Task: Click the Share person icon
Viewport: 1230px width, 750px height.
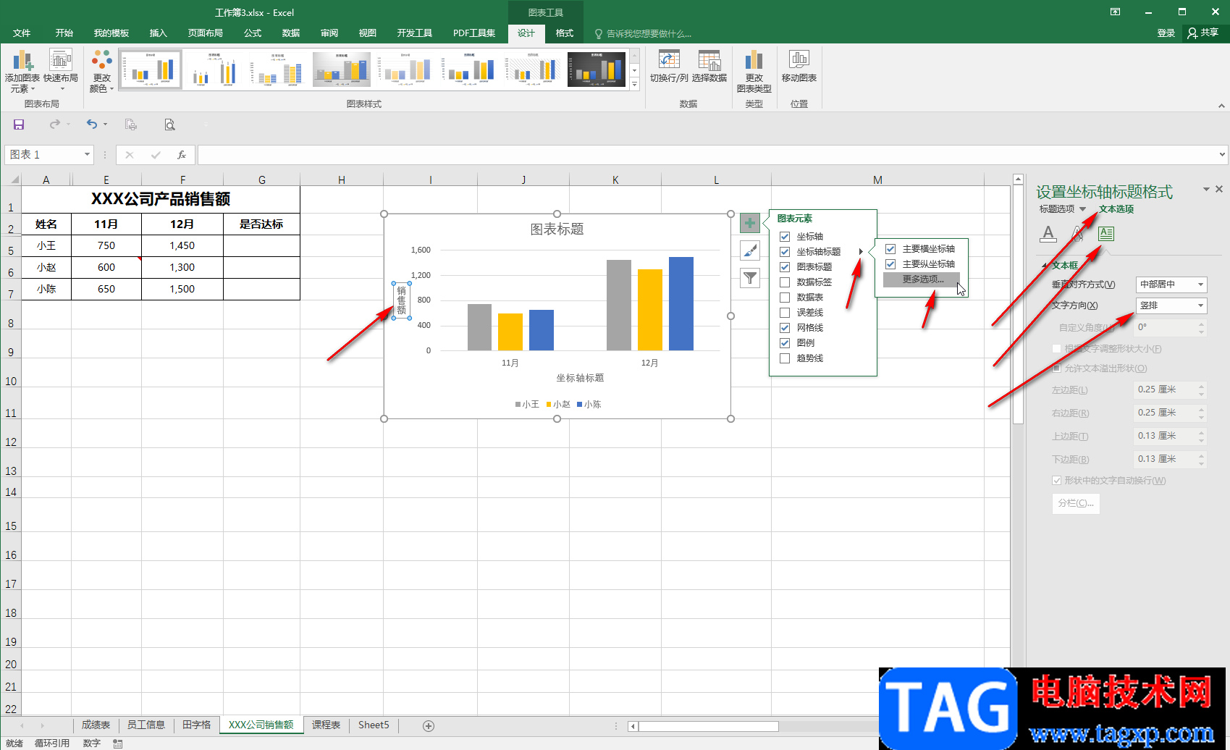Action: click(x=1192, y=33)
